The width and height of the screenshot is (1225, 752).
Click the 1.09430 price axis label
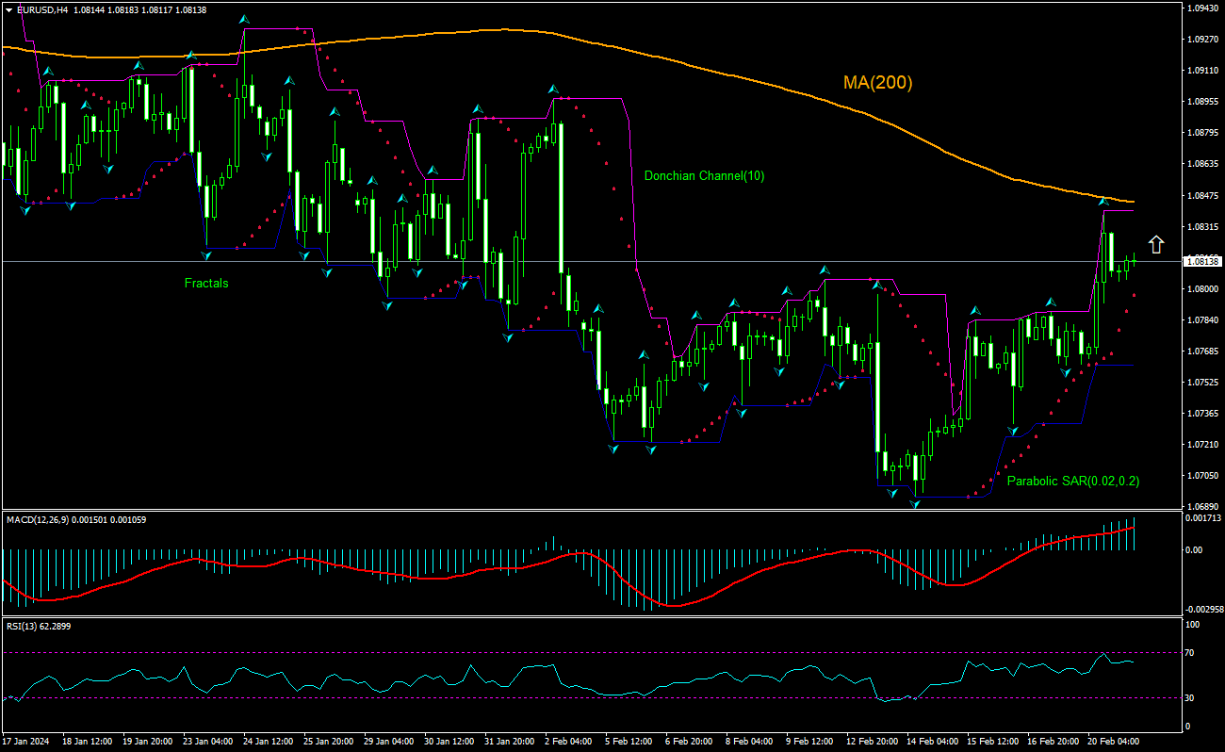1203,8
